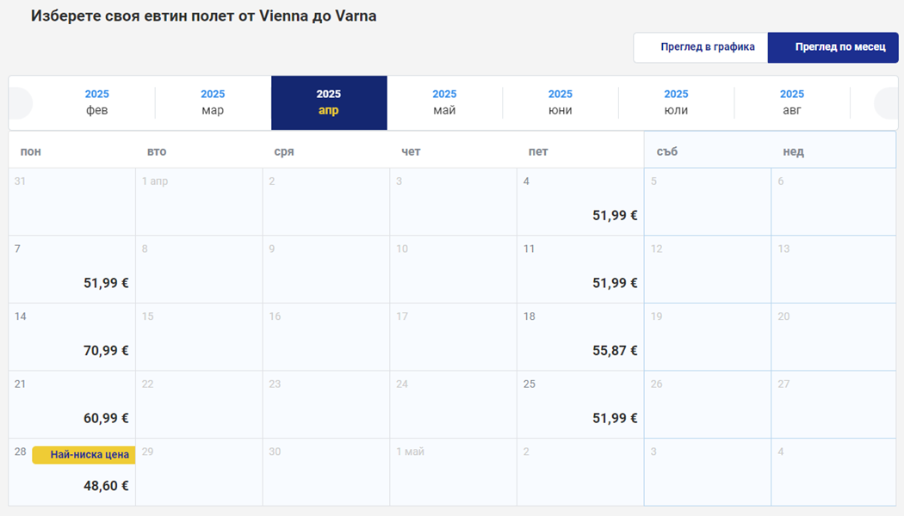Click the 'Най-ниска цена' yellow badge

pyautogui.click(x=84, y=455)
